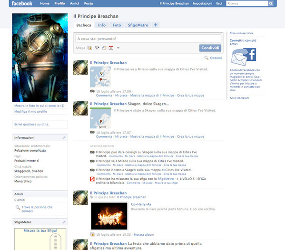285x250 pixels.
Task: Click Commenta under the Milano post
Action: pyautogui.click(x=104, y=96)
